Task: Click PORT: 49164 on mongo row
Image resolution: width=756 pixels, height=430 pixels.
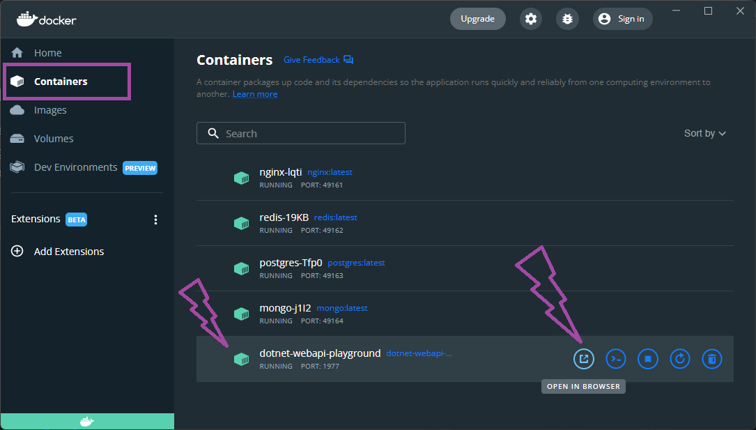Action: click(x=322, y=321)
